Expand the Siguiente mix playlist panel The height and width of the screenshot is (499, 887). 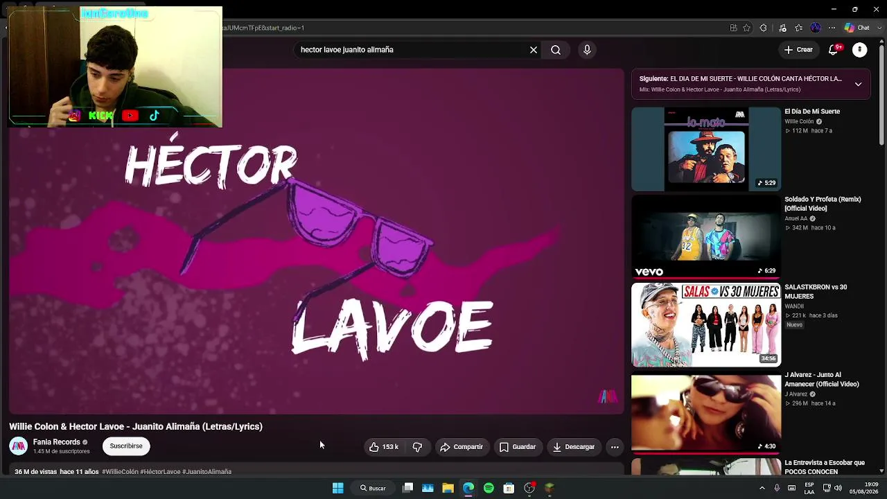pos(858,84)
